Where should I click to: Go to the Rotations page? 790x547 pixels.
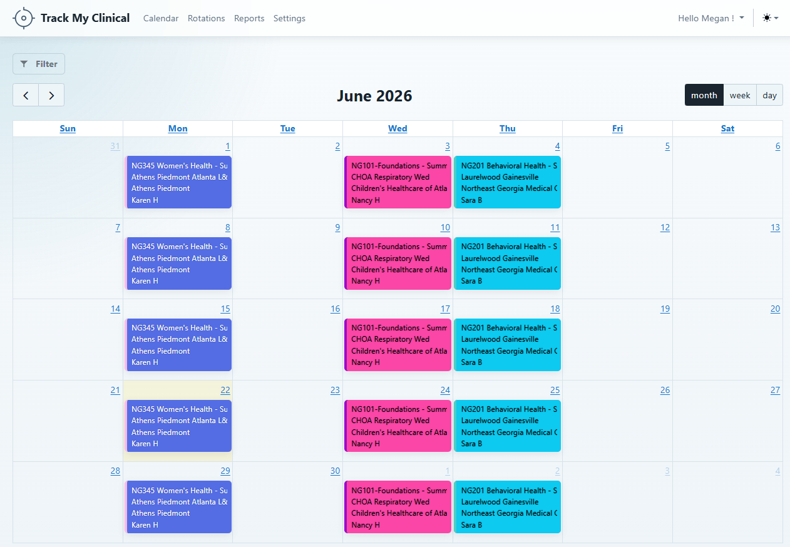click(x=207, y=18)
